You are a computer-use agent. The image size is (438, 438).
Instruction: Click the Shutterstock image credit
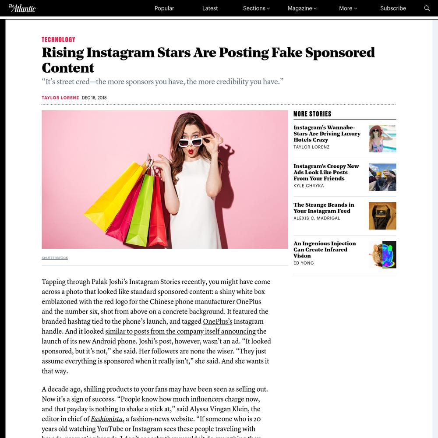[x=55, y=258]
